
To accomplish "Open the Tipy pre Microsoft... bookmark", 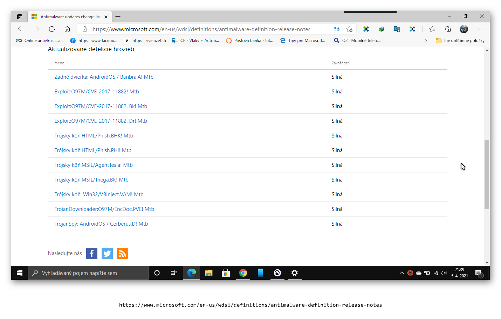I will tap(303, 41).
